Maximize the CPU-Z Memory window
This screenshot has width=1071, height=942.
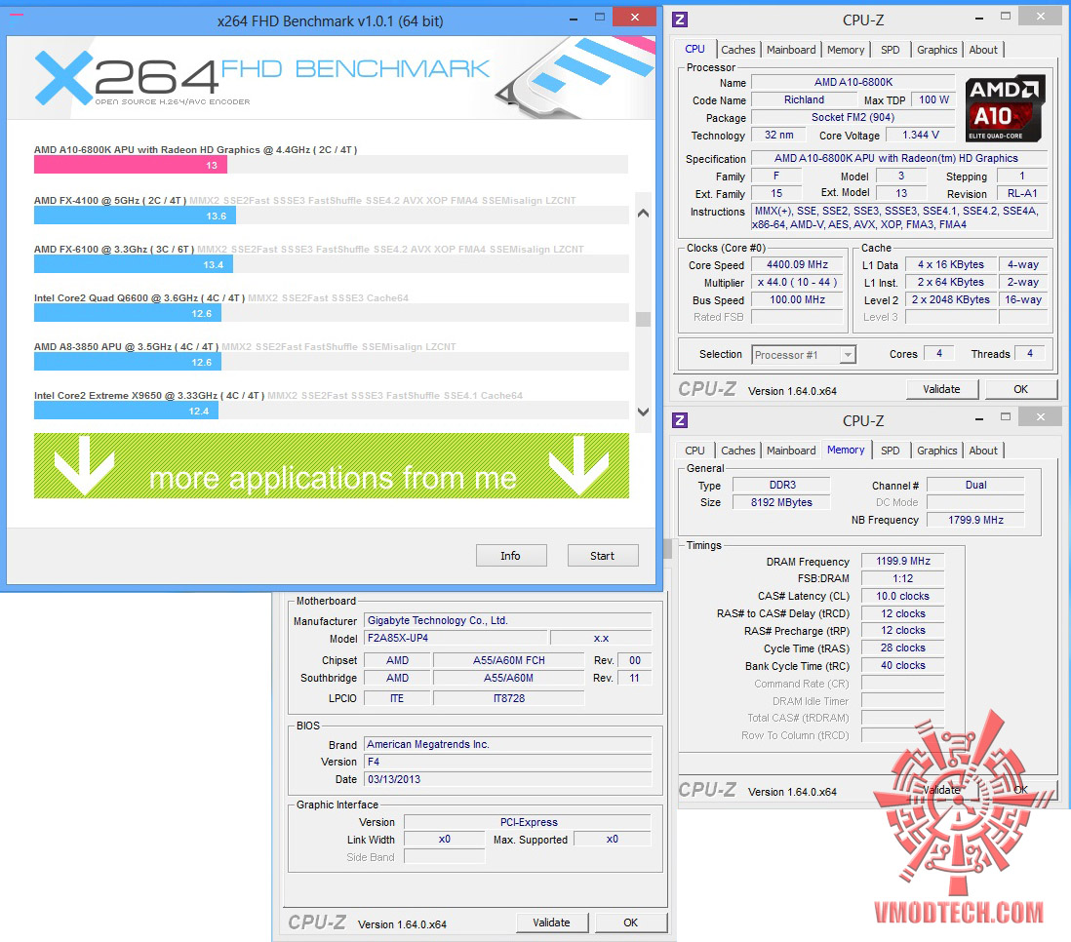(x=1006, y=416)
